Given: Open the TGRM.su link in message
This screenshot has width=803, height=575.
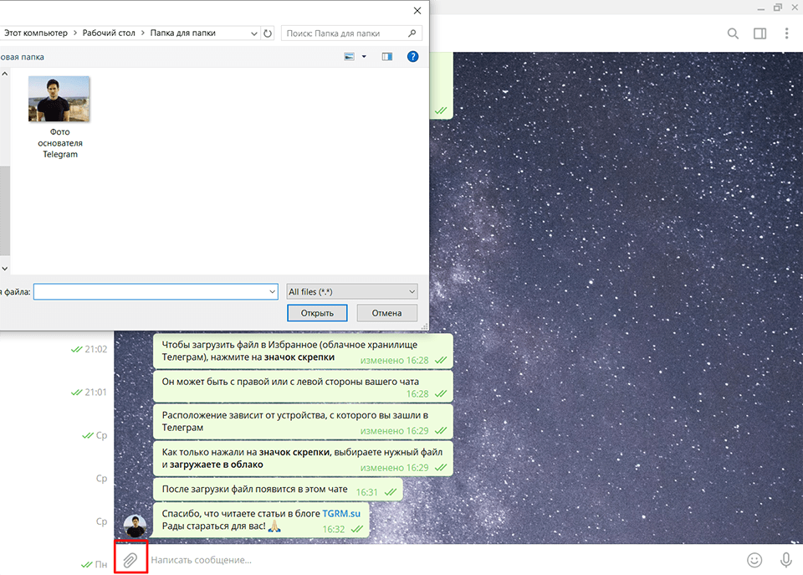Looking at the screenshot, I should tap(340, 513).
